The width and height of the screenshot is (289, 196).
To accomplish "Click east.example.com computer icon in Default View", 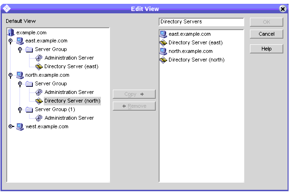I will point(20,41).
